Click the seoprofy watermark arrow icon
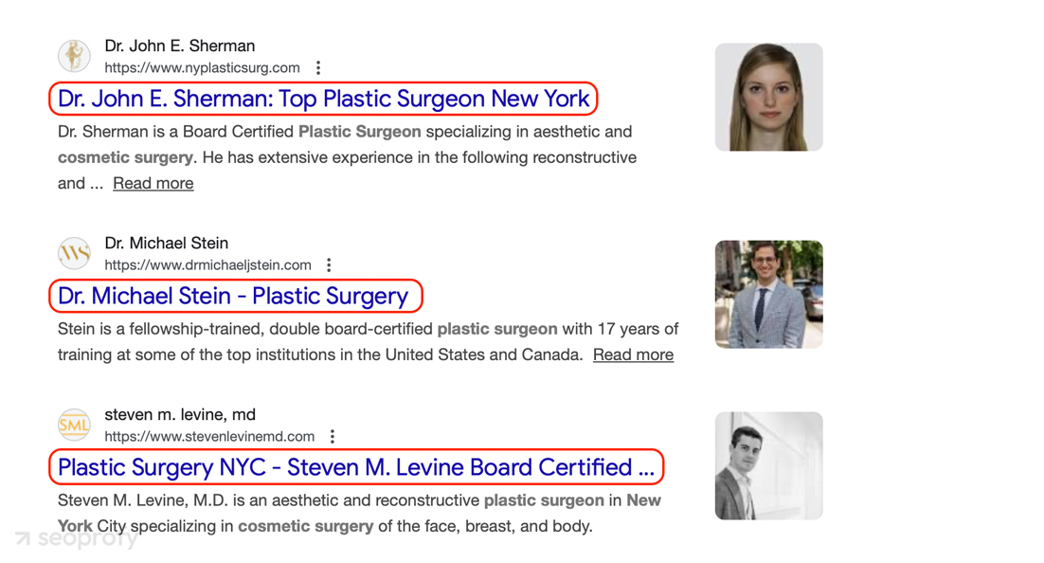 [x=22, y=539]
